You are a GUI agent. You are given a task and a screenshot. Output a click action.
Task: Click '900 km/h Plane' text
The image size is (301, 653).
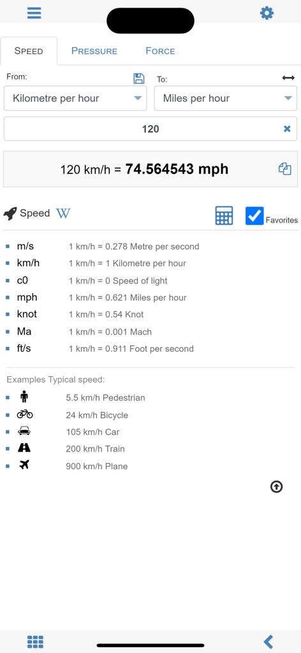coord(96,466)
